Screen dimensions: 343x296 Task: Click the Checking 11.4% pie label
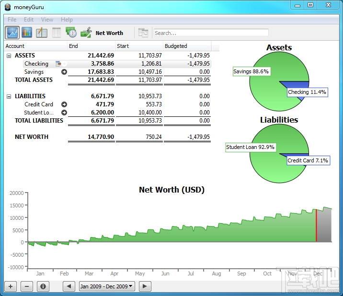307,92
